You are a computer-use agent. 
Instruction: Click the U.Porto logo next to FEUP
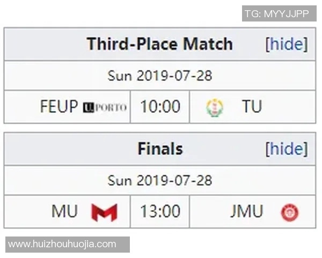(105, 107)
